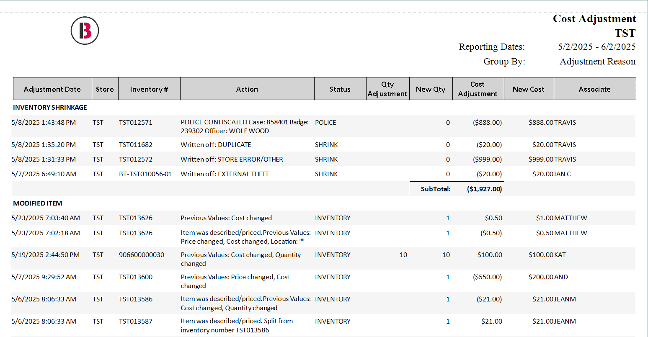The image size is (648, 337).
Task: Click the Adjustment Reason group-by value
Action: click(598, 61)
